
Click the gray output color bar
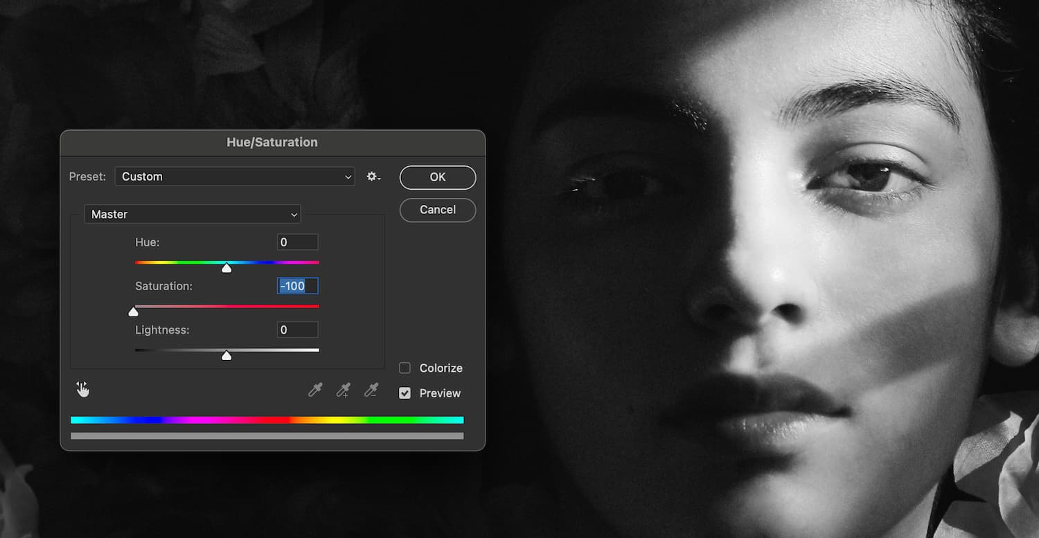267,436
